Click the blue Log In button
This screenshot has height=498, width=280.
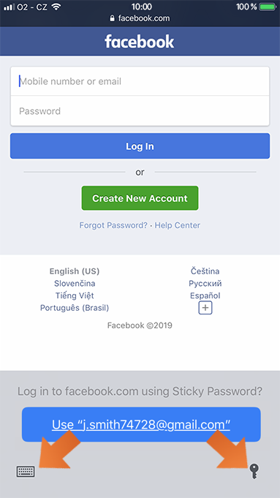(140, 146)
